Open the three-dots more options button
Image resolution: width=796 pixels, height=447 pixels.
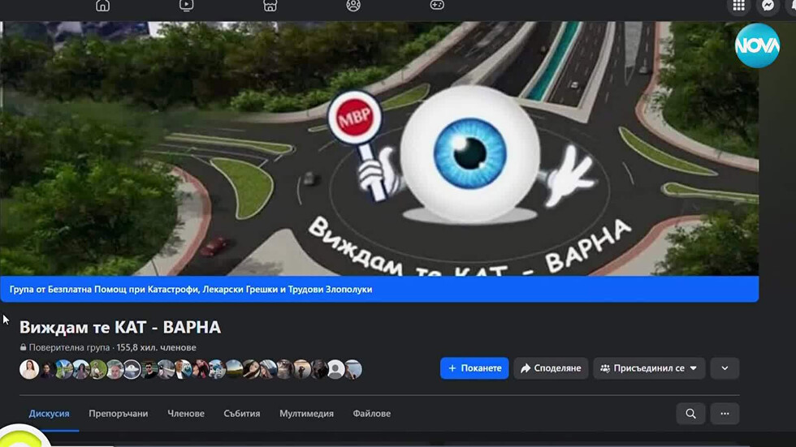(x=725, y=414)
